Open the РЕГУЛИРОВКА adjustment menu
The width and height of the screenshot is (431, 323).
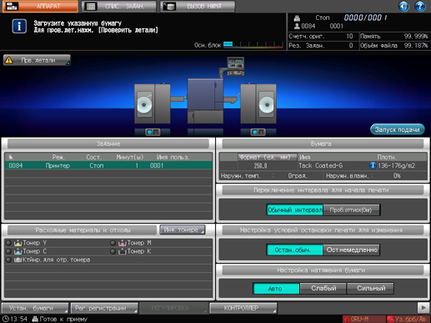coord(173,308)
